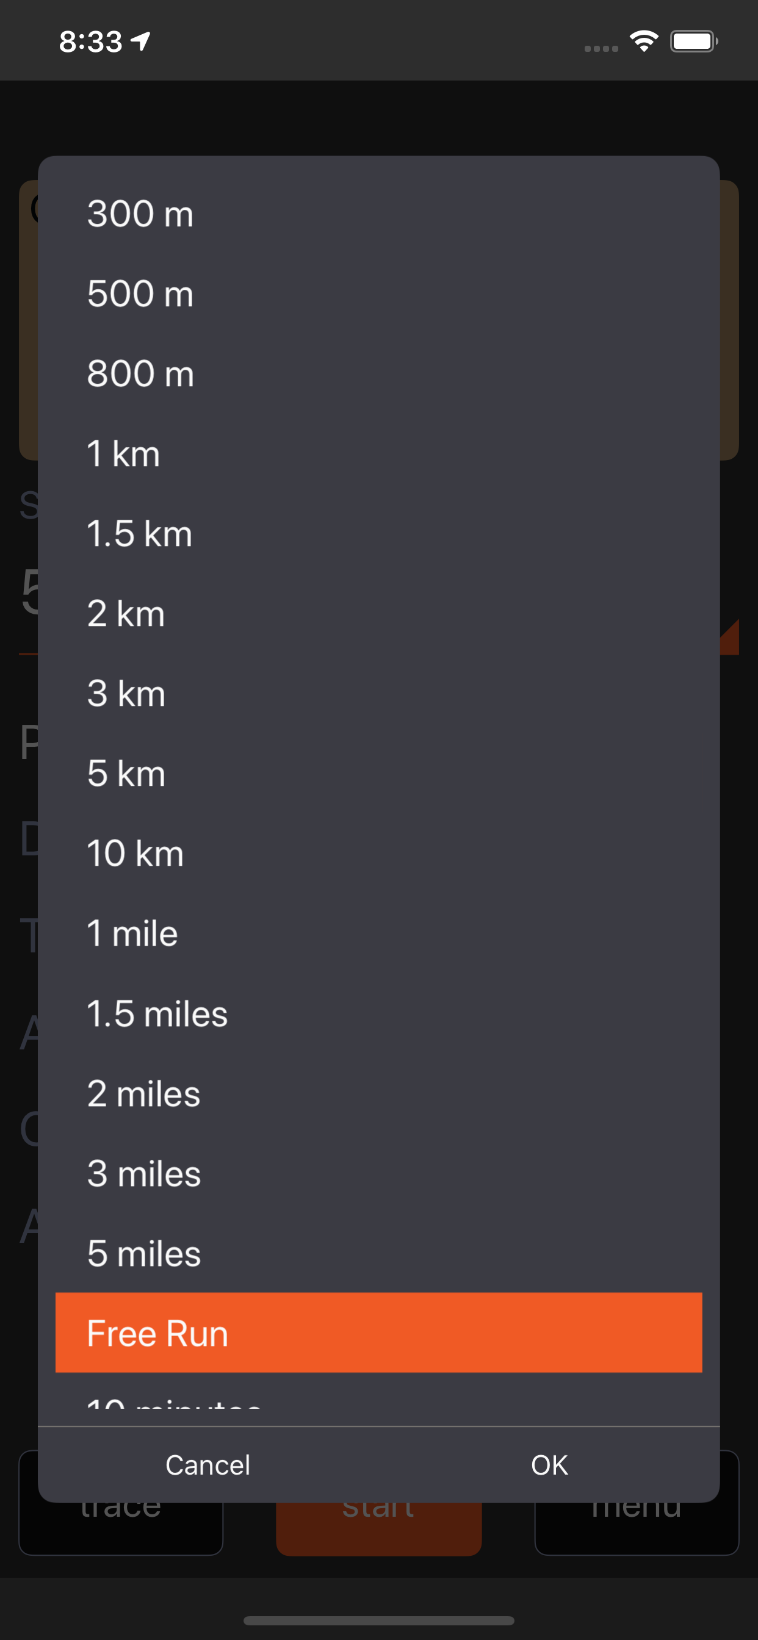Confirm selection with OK button
The image size is (758, 1640).
coord(549,1465)
